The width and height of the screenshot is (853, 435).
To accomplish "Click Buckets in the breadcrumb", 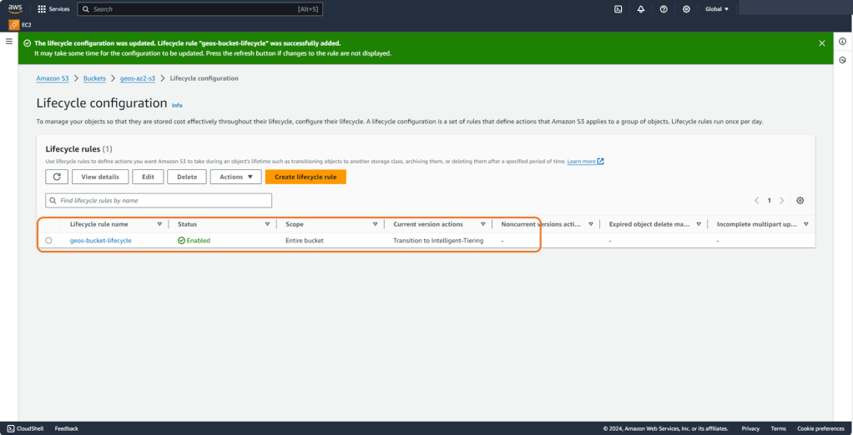I will click(x=94, y=78).
